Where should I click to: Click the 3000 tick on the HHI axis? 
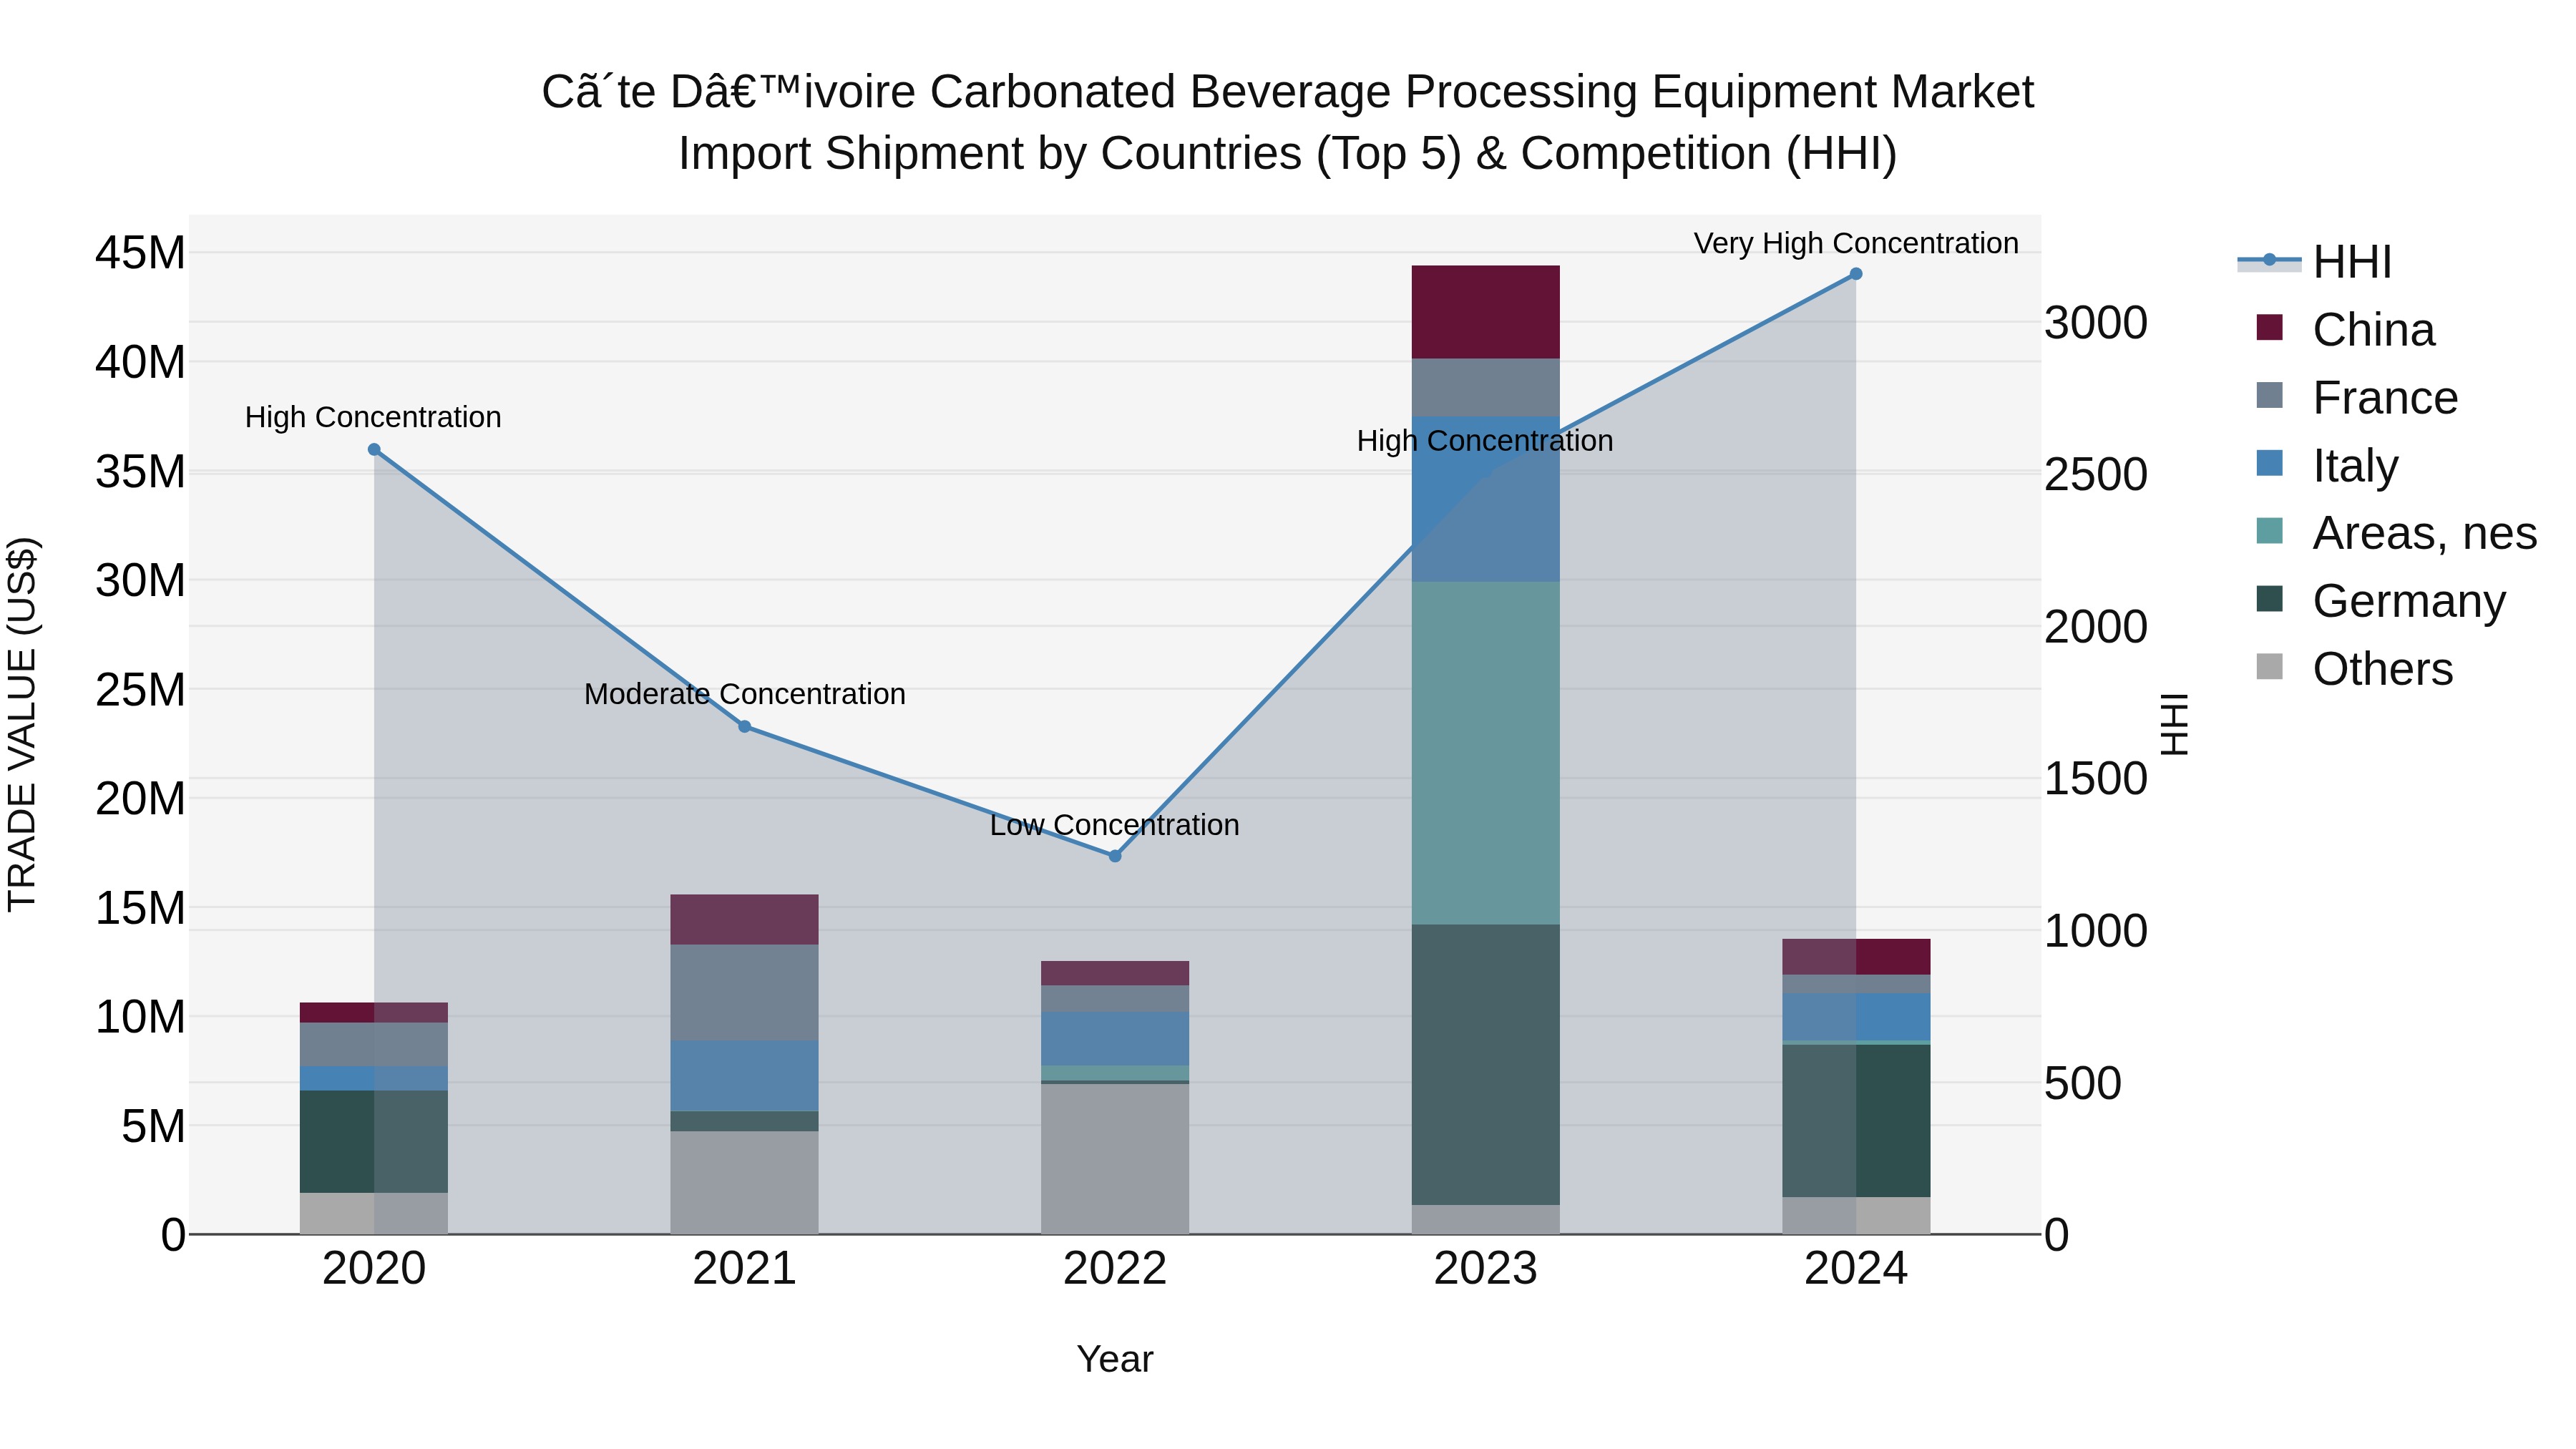pyautogui.click(x=2096, y=323)
